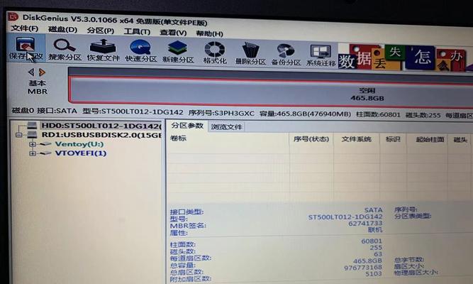Select the Format (格式化) toolbar icon

215,53
